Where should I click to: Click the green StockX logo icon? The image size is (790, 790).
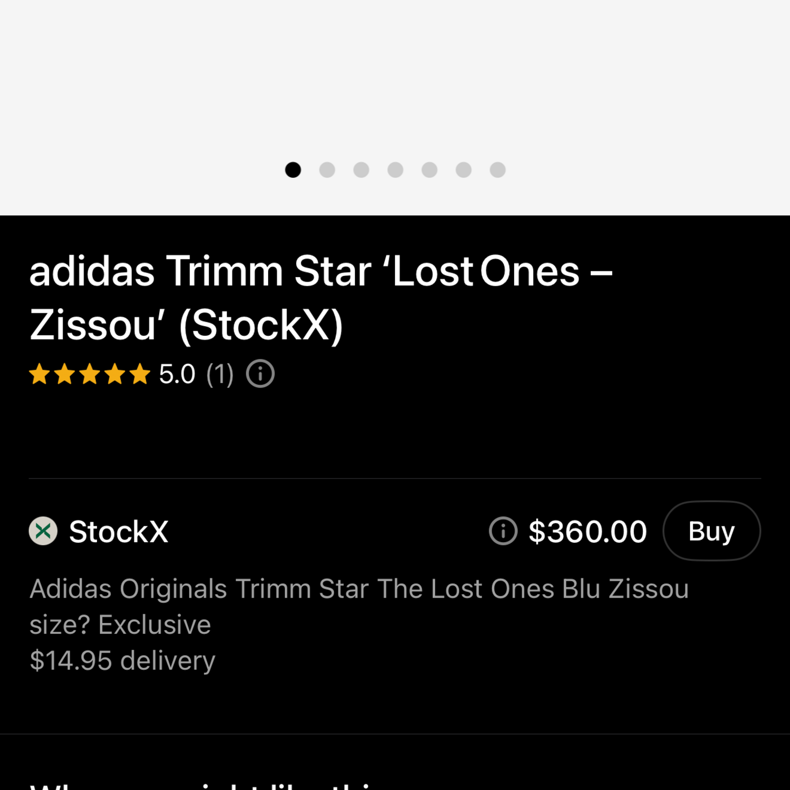(x=43, y=531)
